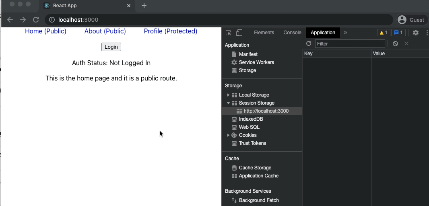This screenshot has width=429, height=206.
Task: Switch to the Elements tab
Action: tap(264, 33)
